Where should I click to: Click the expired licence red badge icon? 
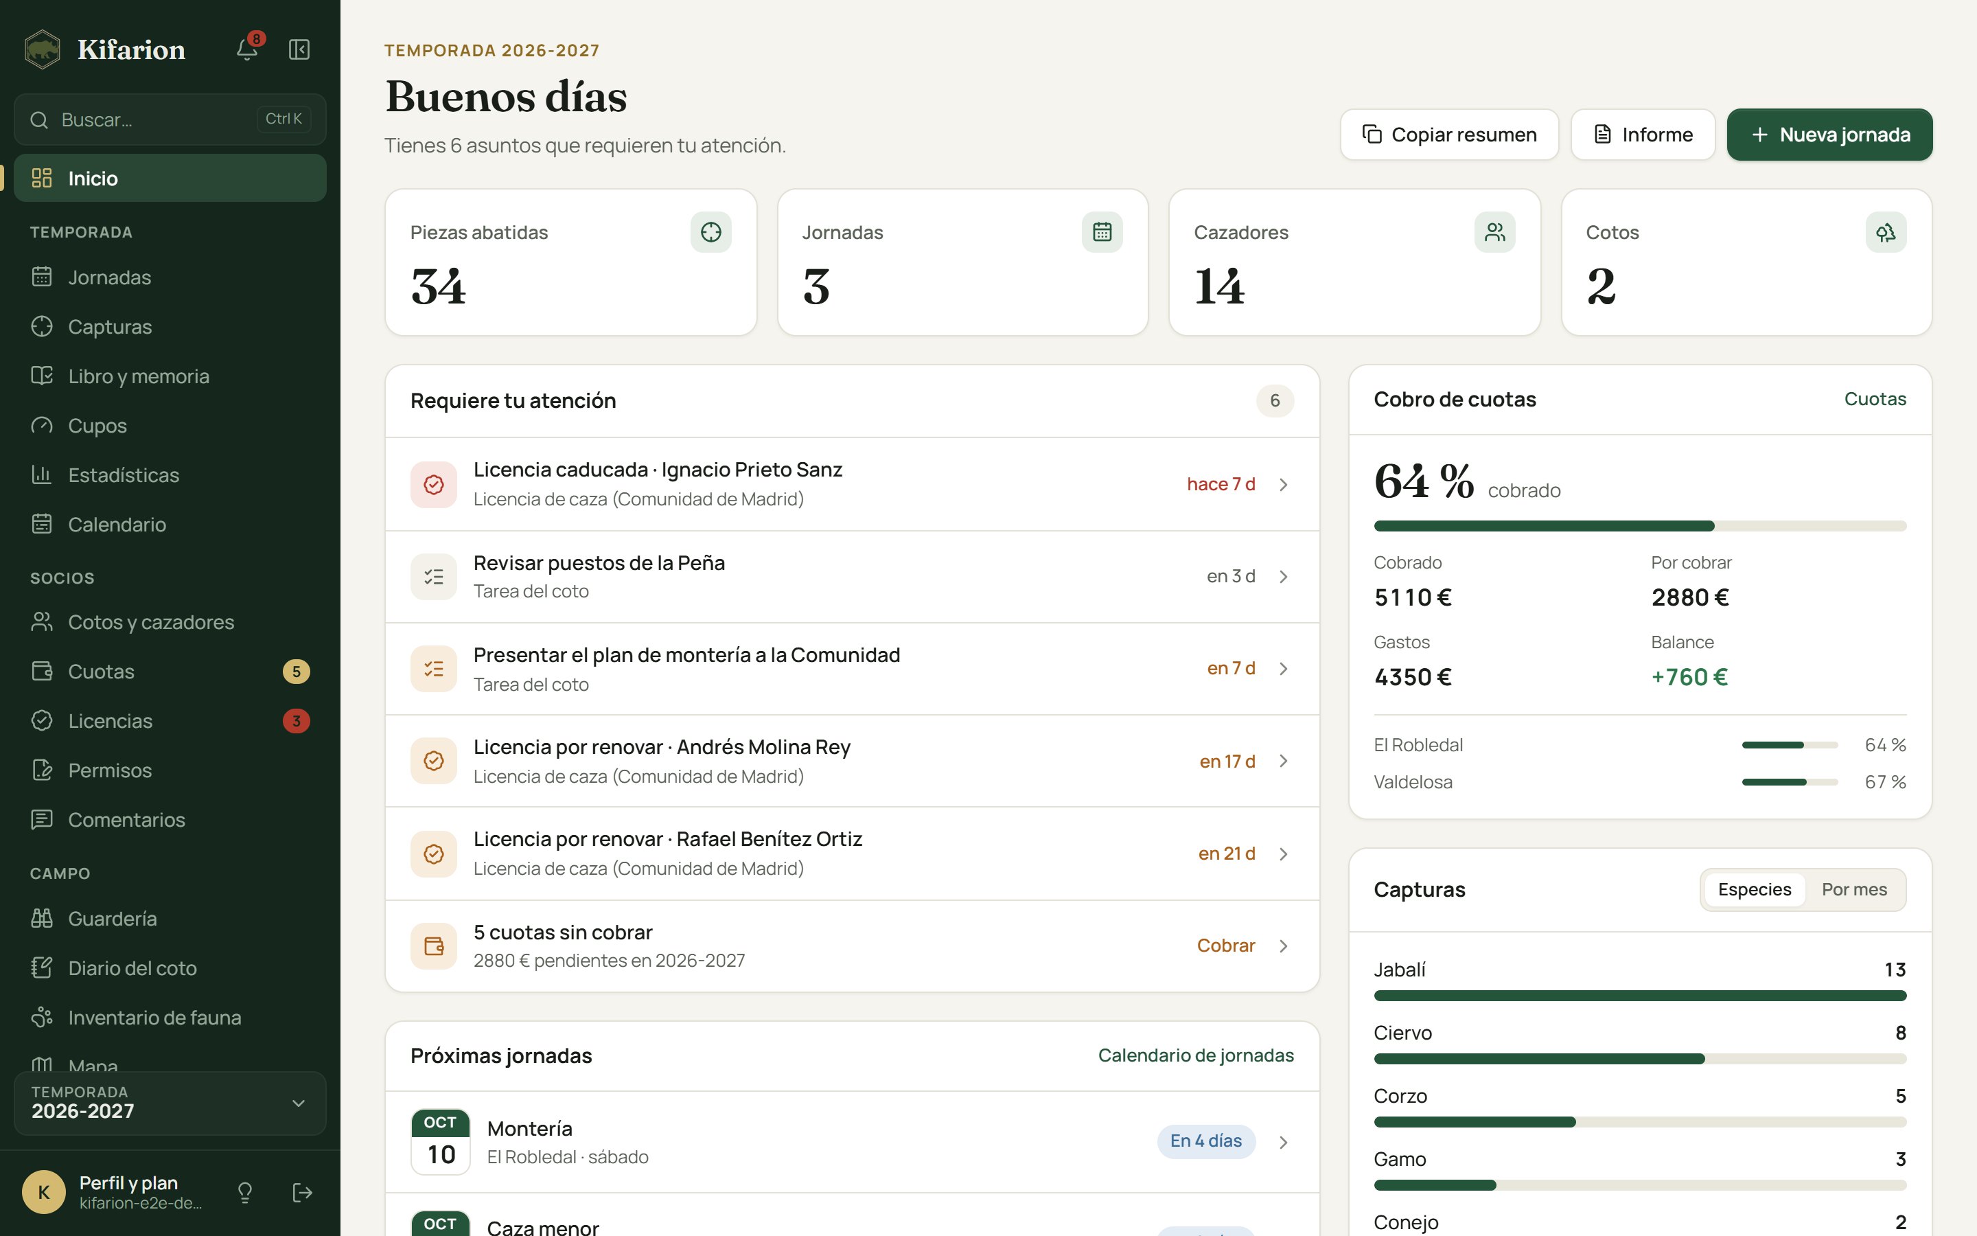[434, 485]
